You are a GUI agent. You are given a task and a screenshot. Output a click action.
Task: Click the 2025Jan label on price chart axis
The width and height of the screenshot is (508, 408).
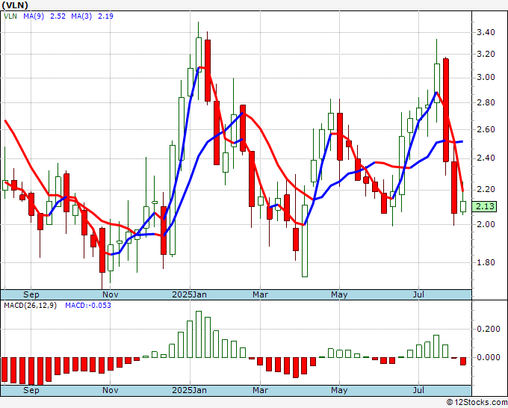coord(189,294)
